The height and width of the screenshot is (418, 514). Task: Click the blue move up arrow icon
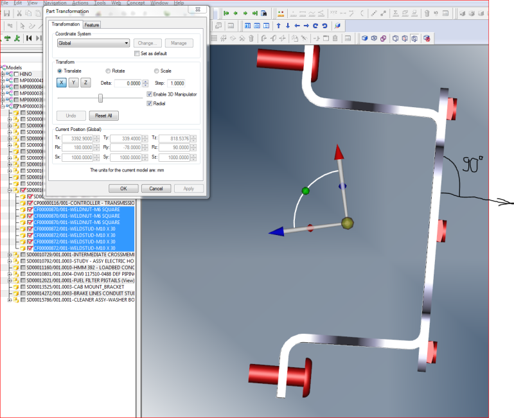click(x=279, y=26)
